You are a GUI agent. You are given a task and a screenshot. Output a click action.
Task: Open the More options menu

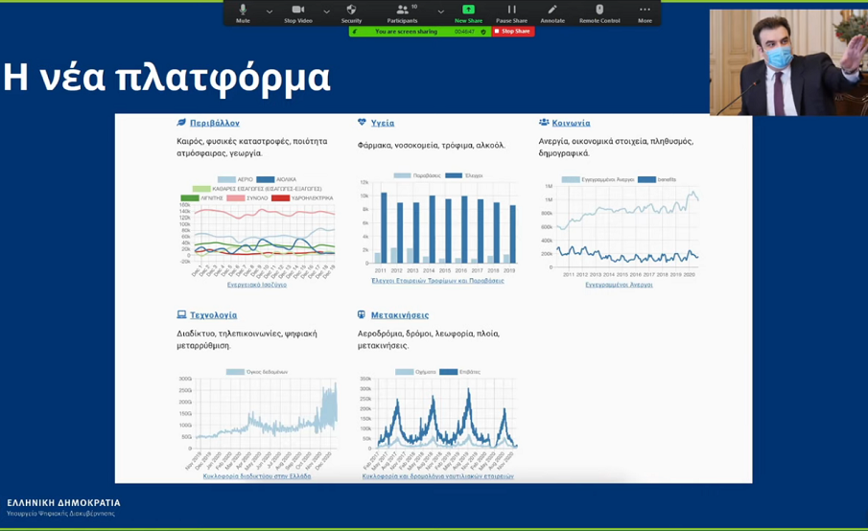pos(645,12)
